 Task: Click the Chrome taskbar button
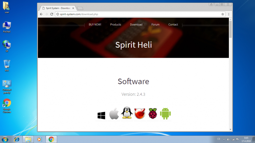click(51, 139)
